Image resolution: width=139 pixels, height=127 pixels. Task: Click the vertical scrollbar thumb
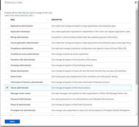click(137, 47)
